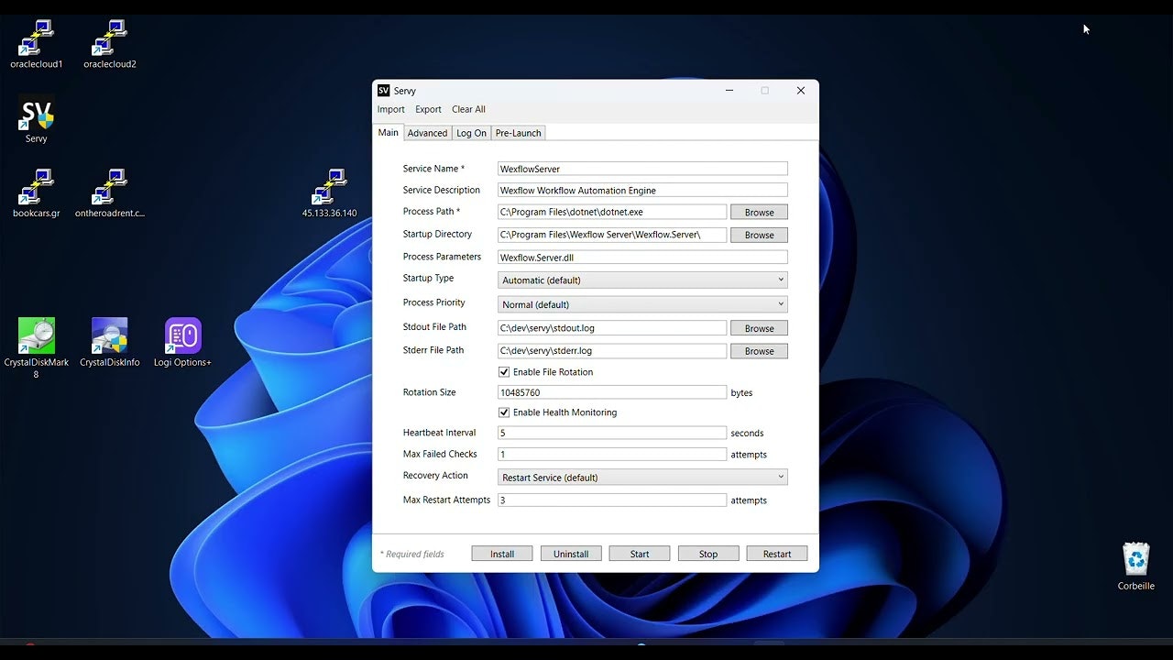
Task: Close the Servy window
Action: [801, 91]
